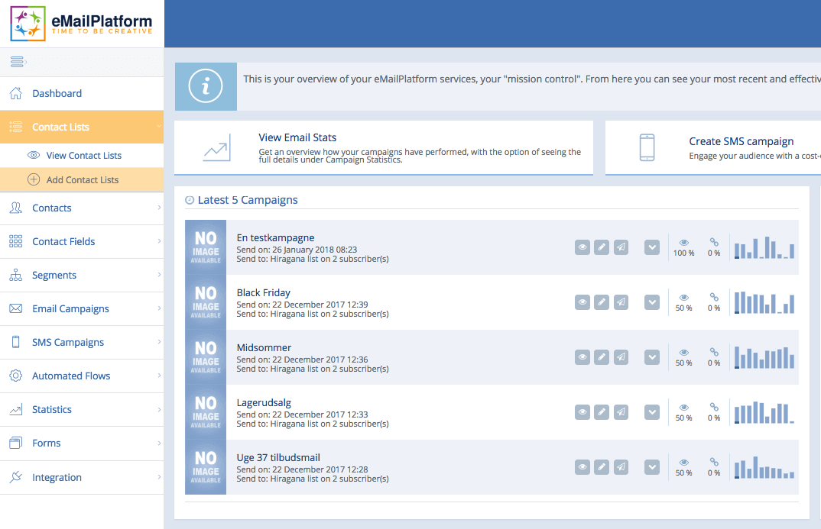Preview Black Friday with eye button
Screen dimensions: 821x529
(x=582, y=302)
